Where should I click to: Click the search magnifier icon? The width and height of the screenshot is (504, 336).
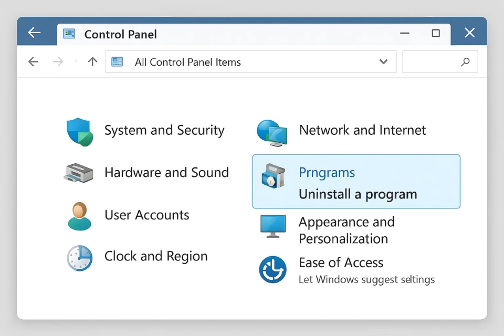click(x=465, y=62)
